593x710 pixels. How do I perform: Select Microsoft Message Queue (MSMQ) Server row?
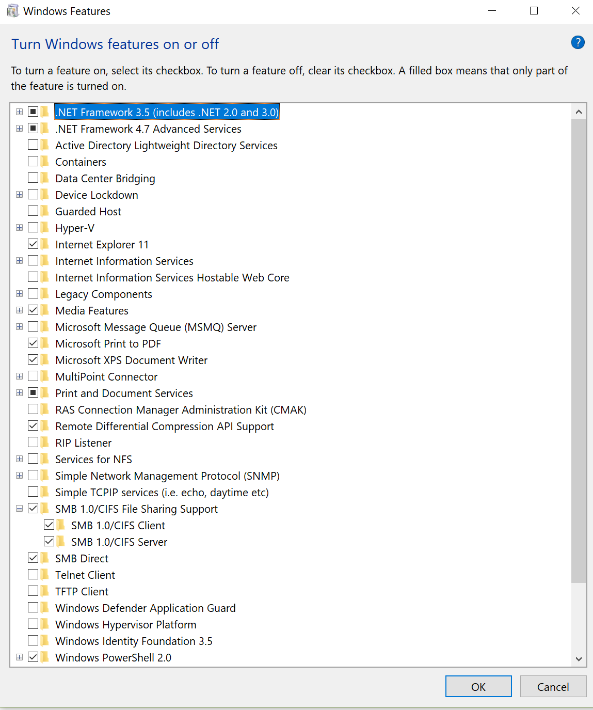156,327
